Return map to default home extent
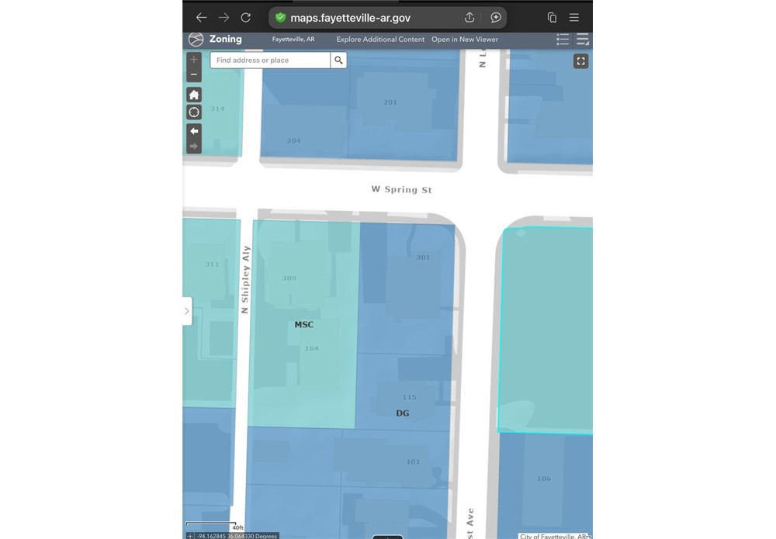 pyautogui.click(x=194, y=95)
